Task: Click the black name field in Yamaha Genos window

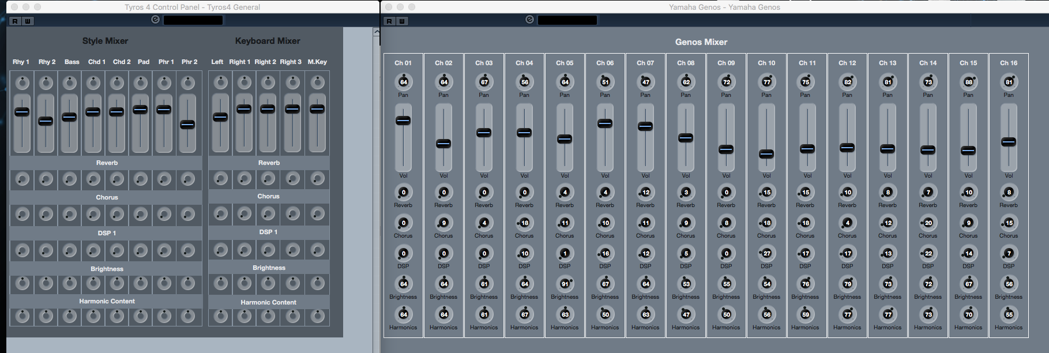Action: coord(567,20)
